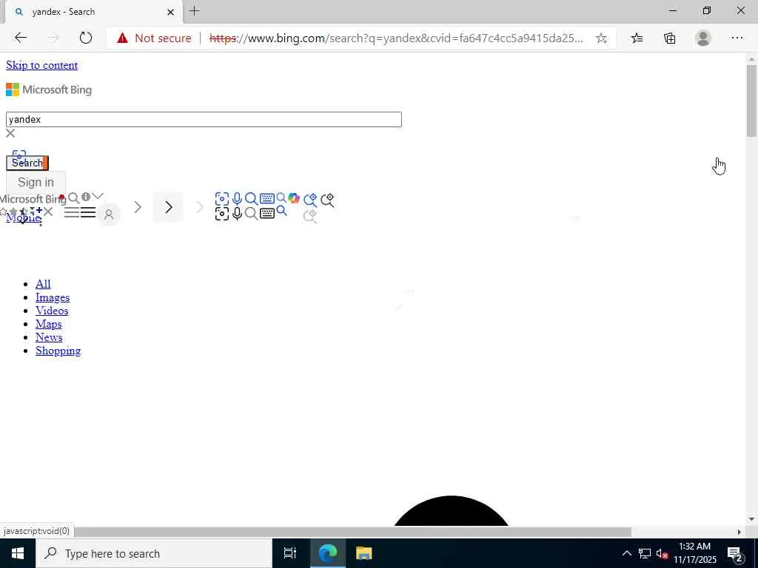
Task: Open Task View on the taskbar
Action: click(x=290, y=553)
